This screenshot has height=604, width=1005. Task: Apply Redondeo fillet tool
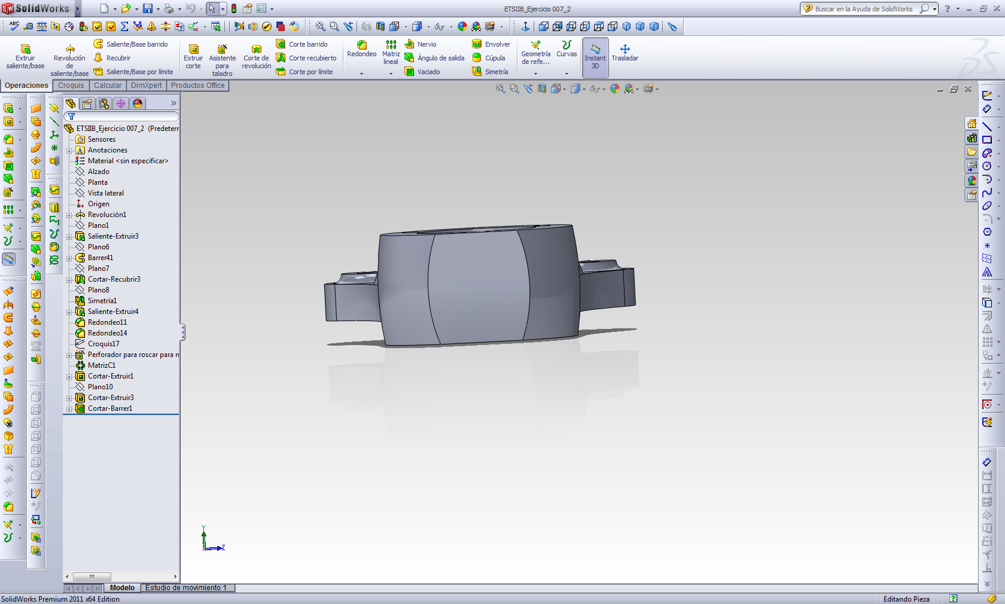click(x=362, y=49)
